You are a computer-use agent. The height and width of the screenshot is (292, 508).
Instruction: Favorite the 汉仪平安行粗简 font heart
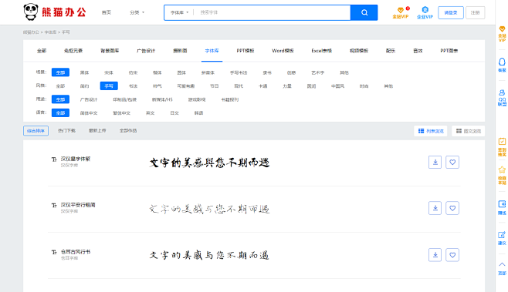(x=452, y=208)
